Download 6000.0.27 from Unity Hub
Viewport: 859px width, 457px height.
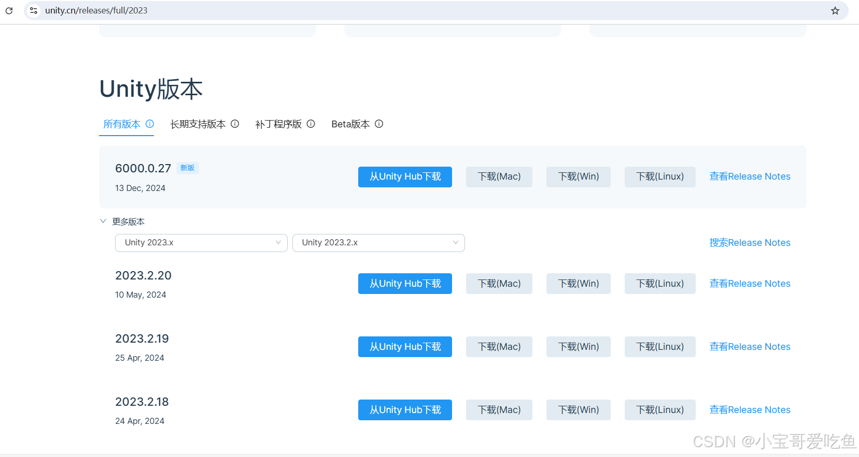pos(405,177)
